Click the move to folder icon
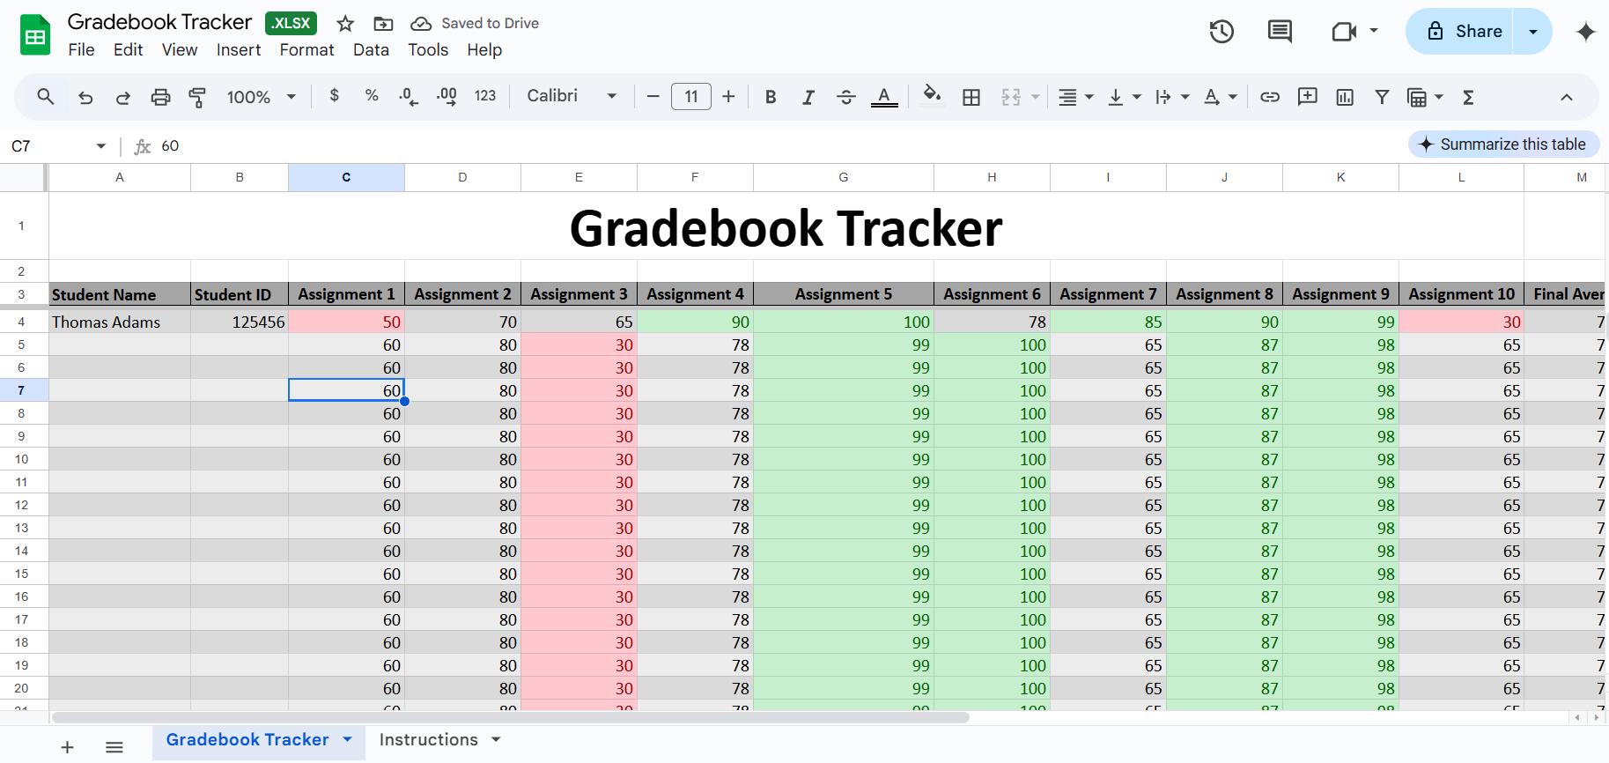 tap(383, 24)
